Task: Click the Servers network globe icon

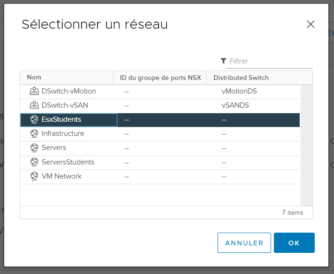Action: (x=34, y=148)
